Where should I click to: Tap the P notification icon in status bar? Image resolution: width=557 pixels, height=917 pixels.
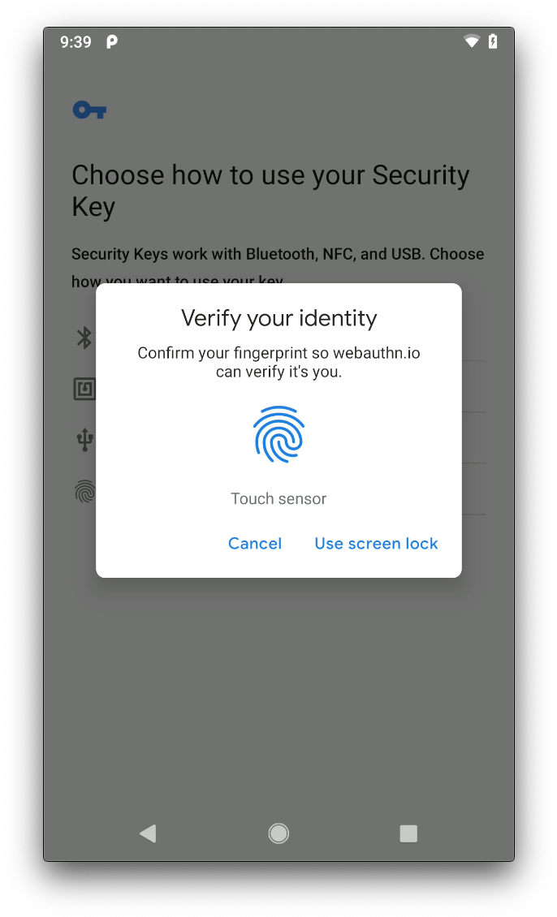[112, 41]
